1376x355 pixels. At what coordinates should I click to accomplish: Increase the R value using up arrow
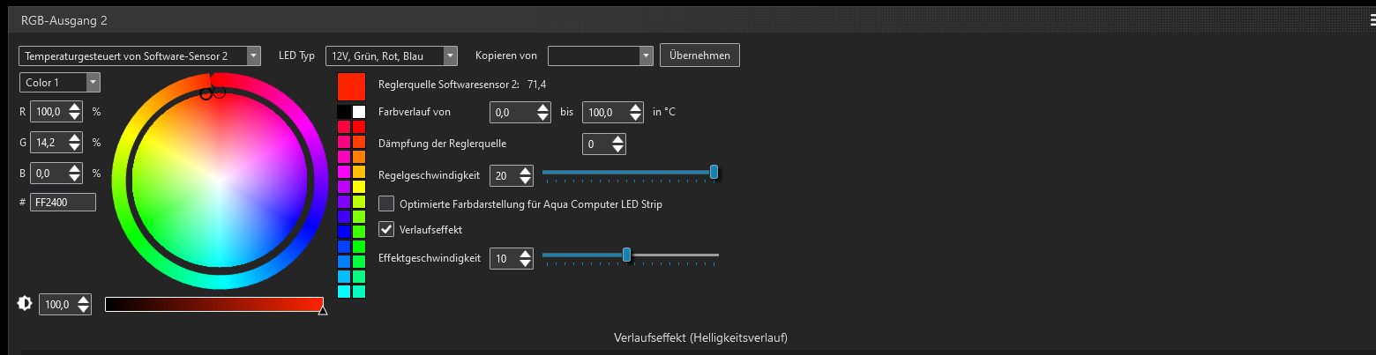74,107
